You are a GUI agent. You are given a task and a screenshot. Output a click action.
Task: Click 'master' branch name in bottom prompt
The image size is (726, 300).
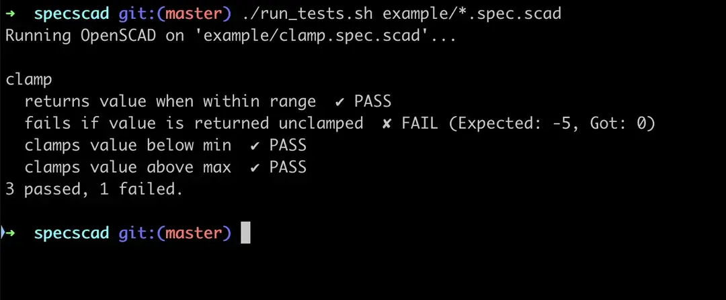click(x=194, y=233)
